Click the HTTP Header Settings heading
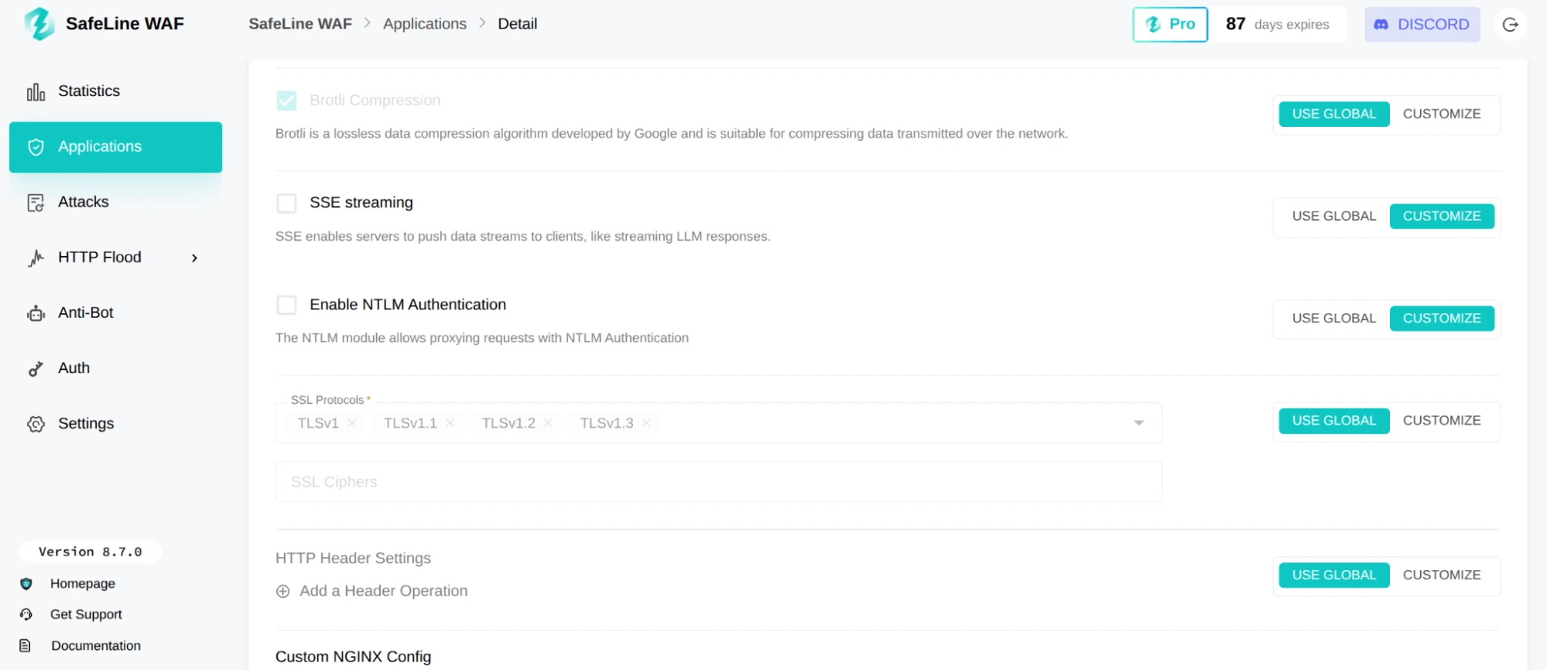 pos(353,559)
